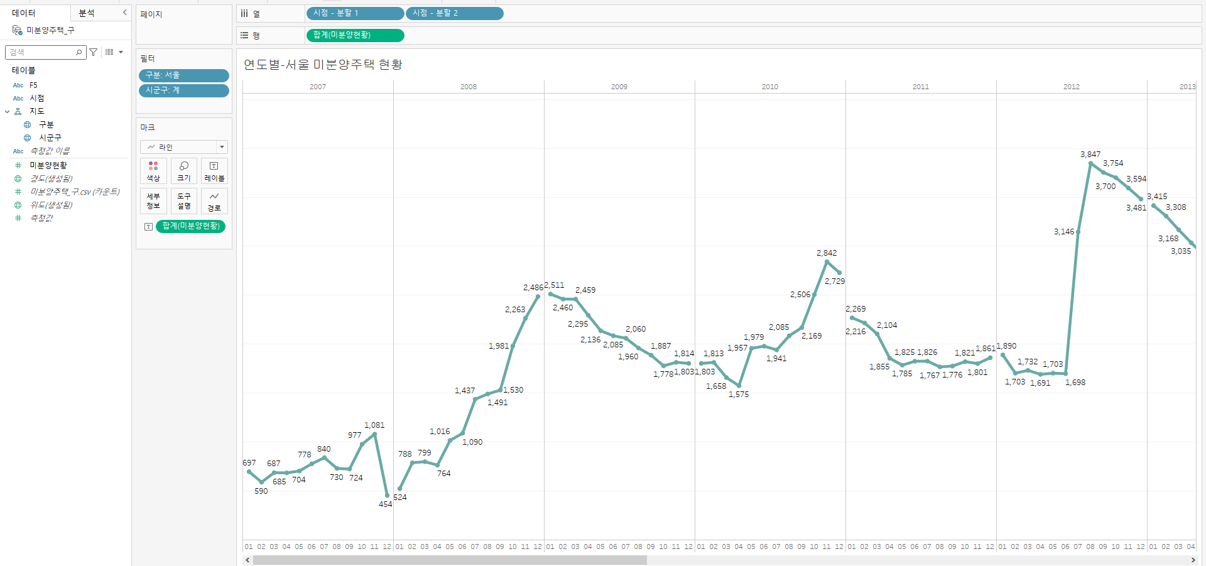Screen dimensions: 1206x566
Task: Switch to the 분석 tab
Action: pos(87,13)
